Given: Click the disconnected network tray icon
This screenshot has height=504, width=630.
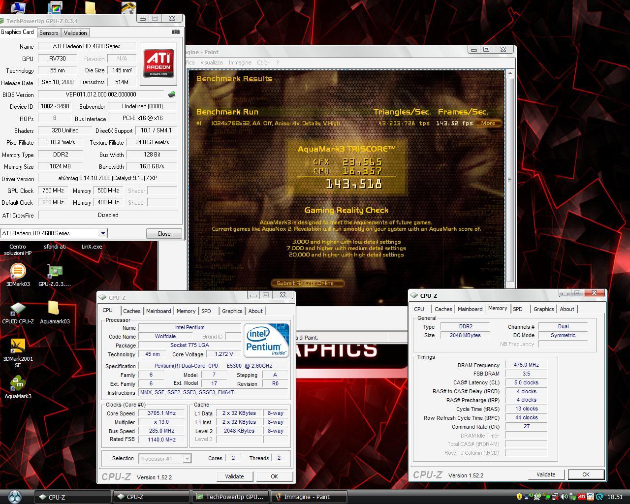Looking at the screenshot, I should (x=555, y=497).
